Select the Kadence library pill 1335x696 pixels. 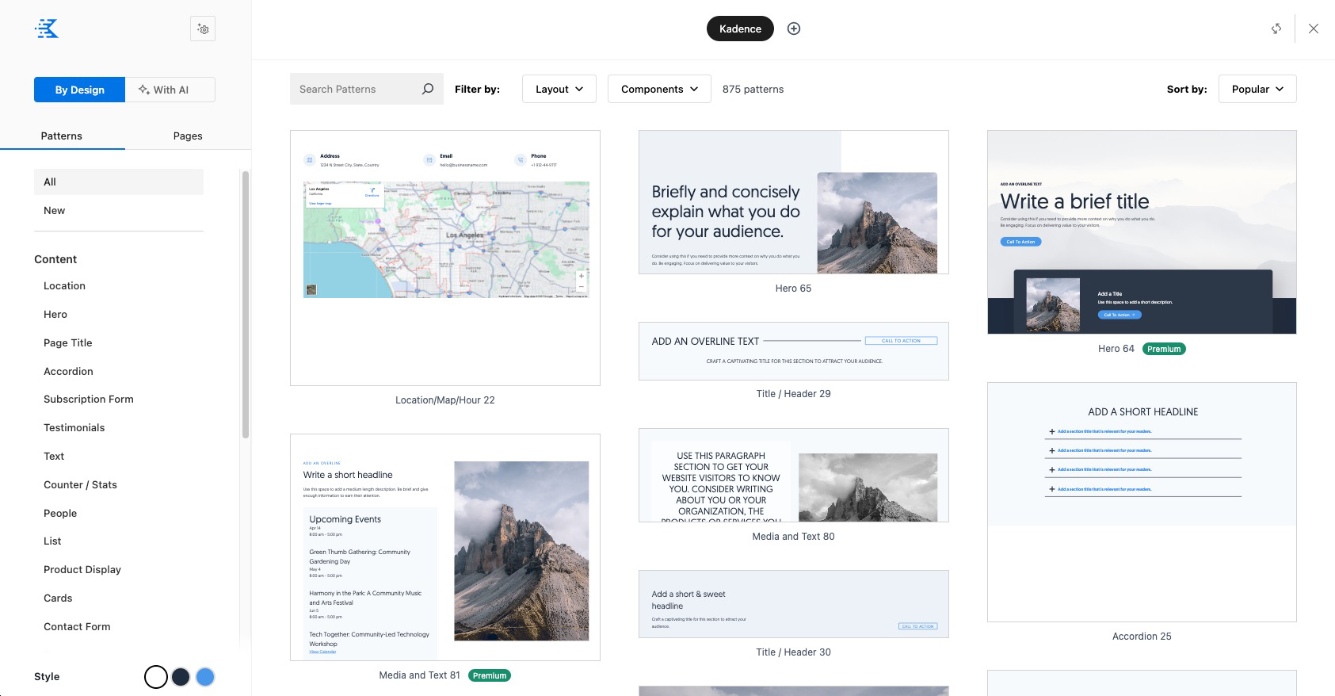click(x=739, y=29)
